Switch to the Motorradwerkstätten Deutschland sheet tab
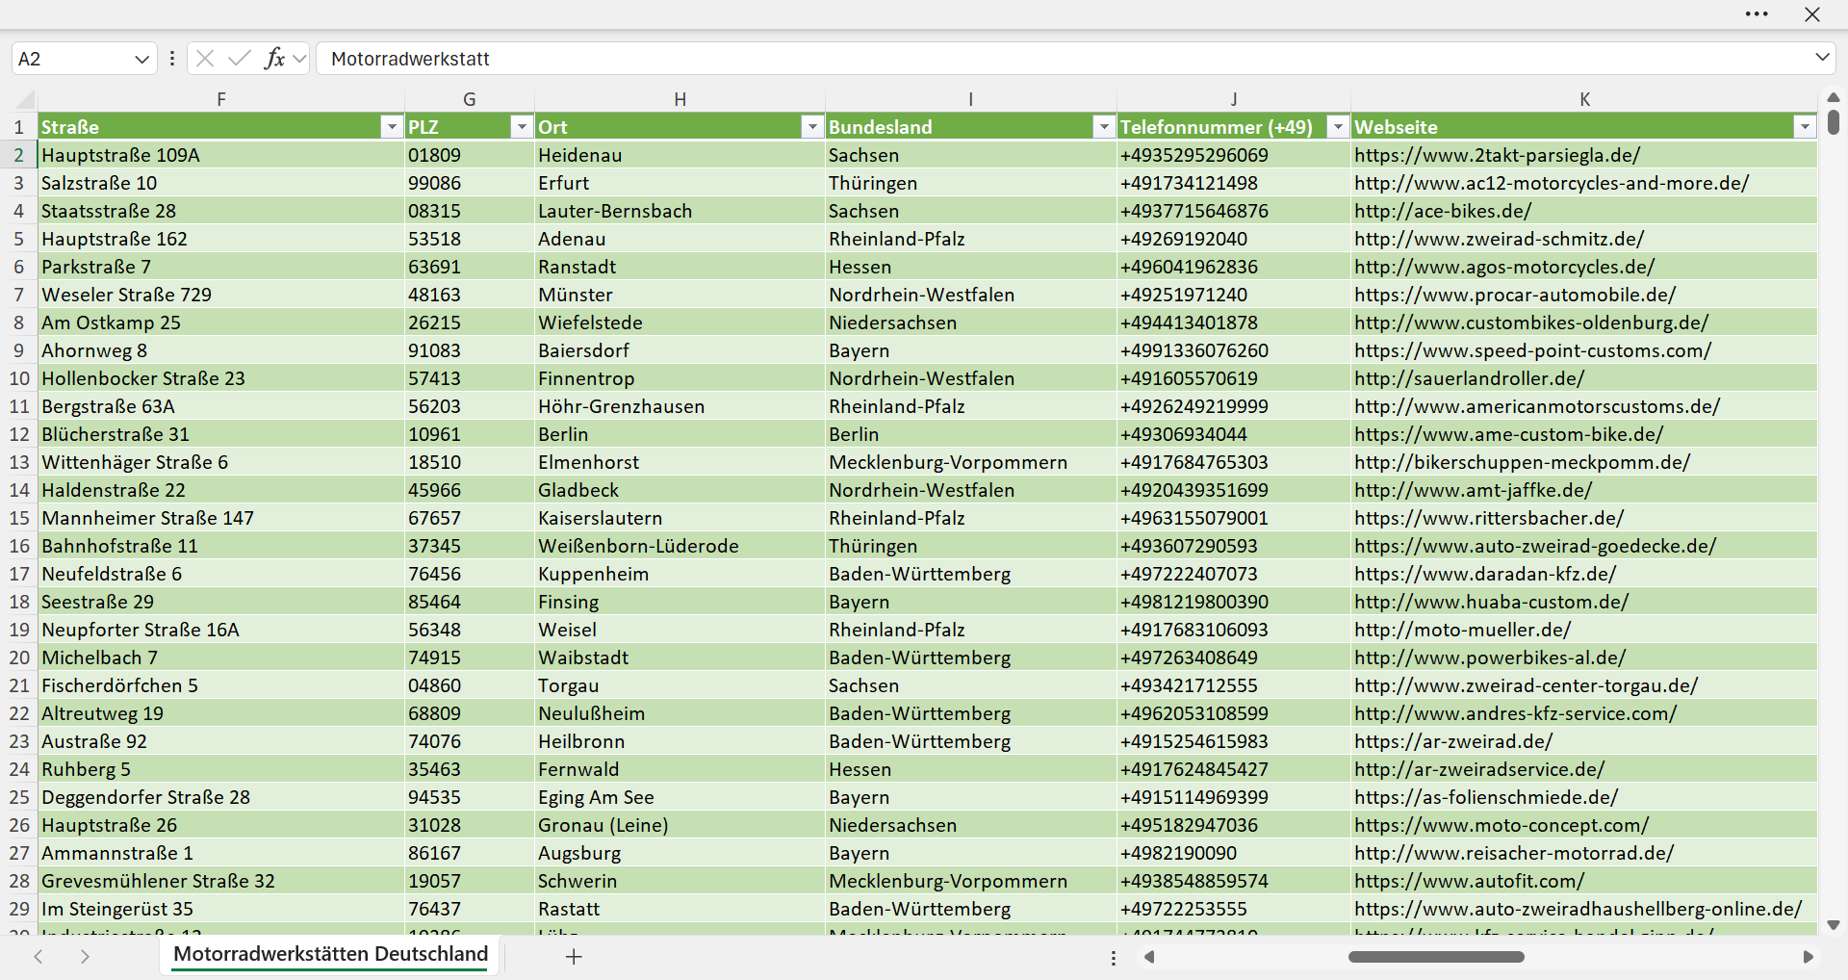 coord(330,954)
